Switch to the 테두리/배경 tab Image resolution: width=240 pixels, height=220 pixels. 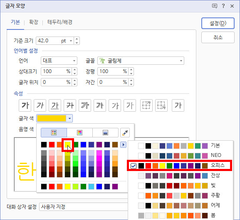click(60, 22)
